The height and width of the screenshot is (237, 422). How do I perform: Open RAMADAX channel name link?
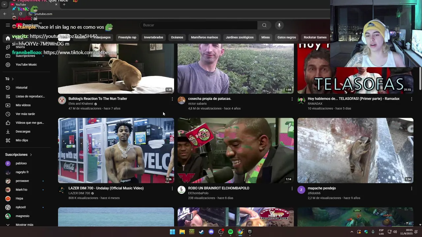pyautogui.click(x=315, y=104)
